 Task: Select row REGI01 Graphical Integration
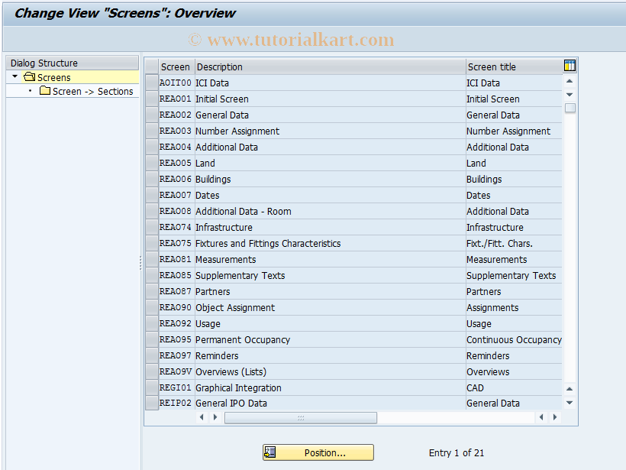(x=152, y=387)
